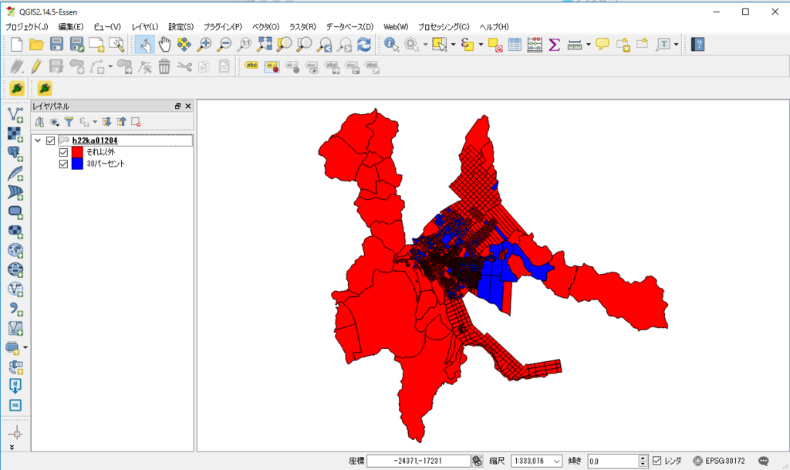Expand the hidden side toolbar items chevron
This screenshot has height=470, width=790.
click(x=12, y=447)
